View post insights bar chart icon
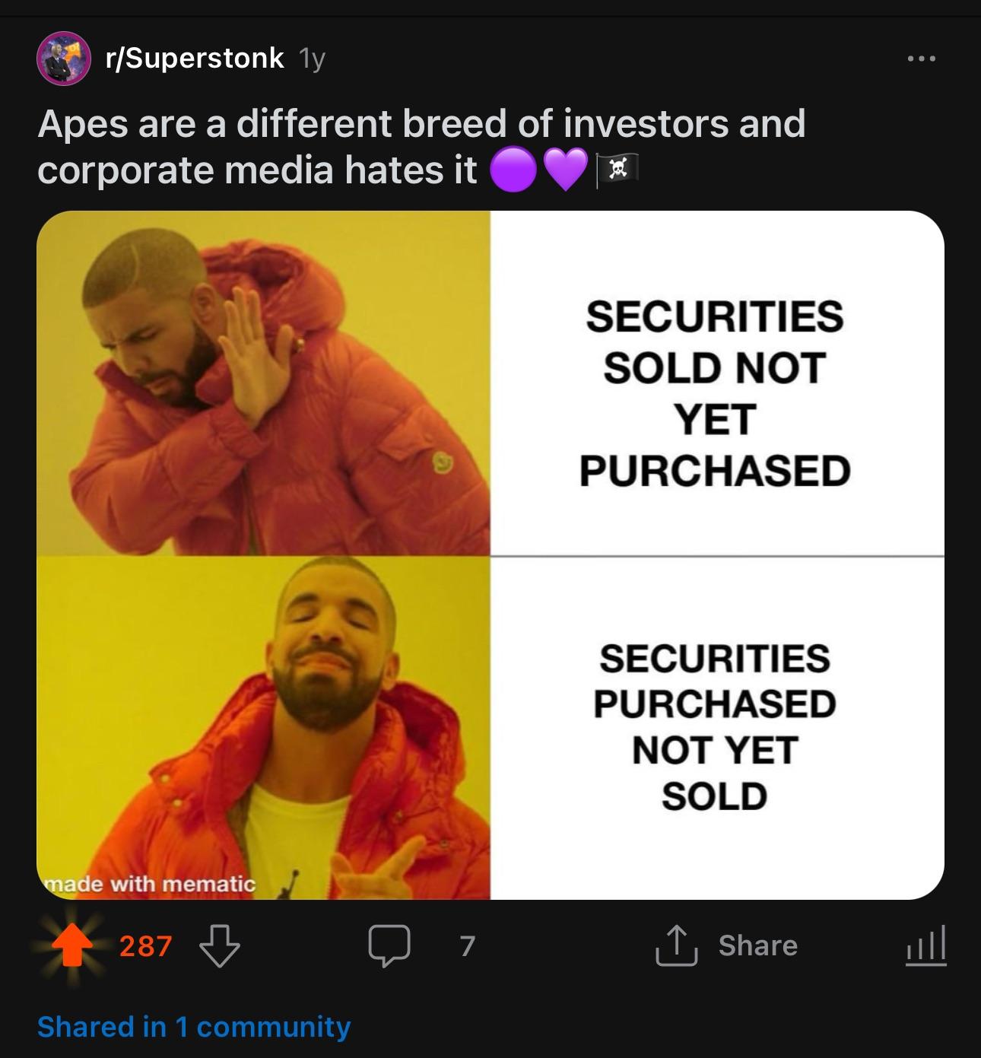Image resolution: width=981 pixels, height=1058 pixels. [x=925, y=945]
